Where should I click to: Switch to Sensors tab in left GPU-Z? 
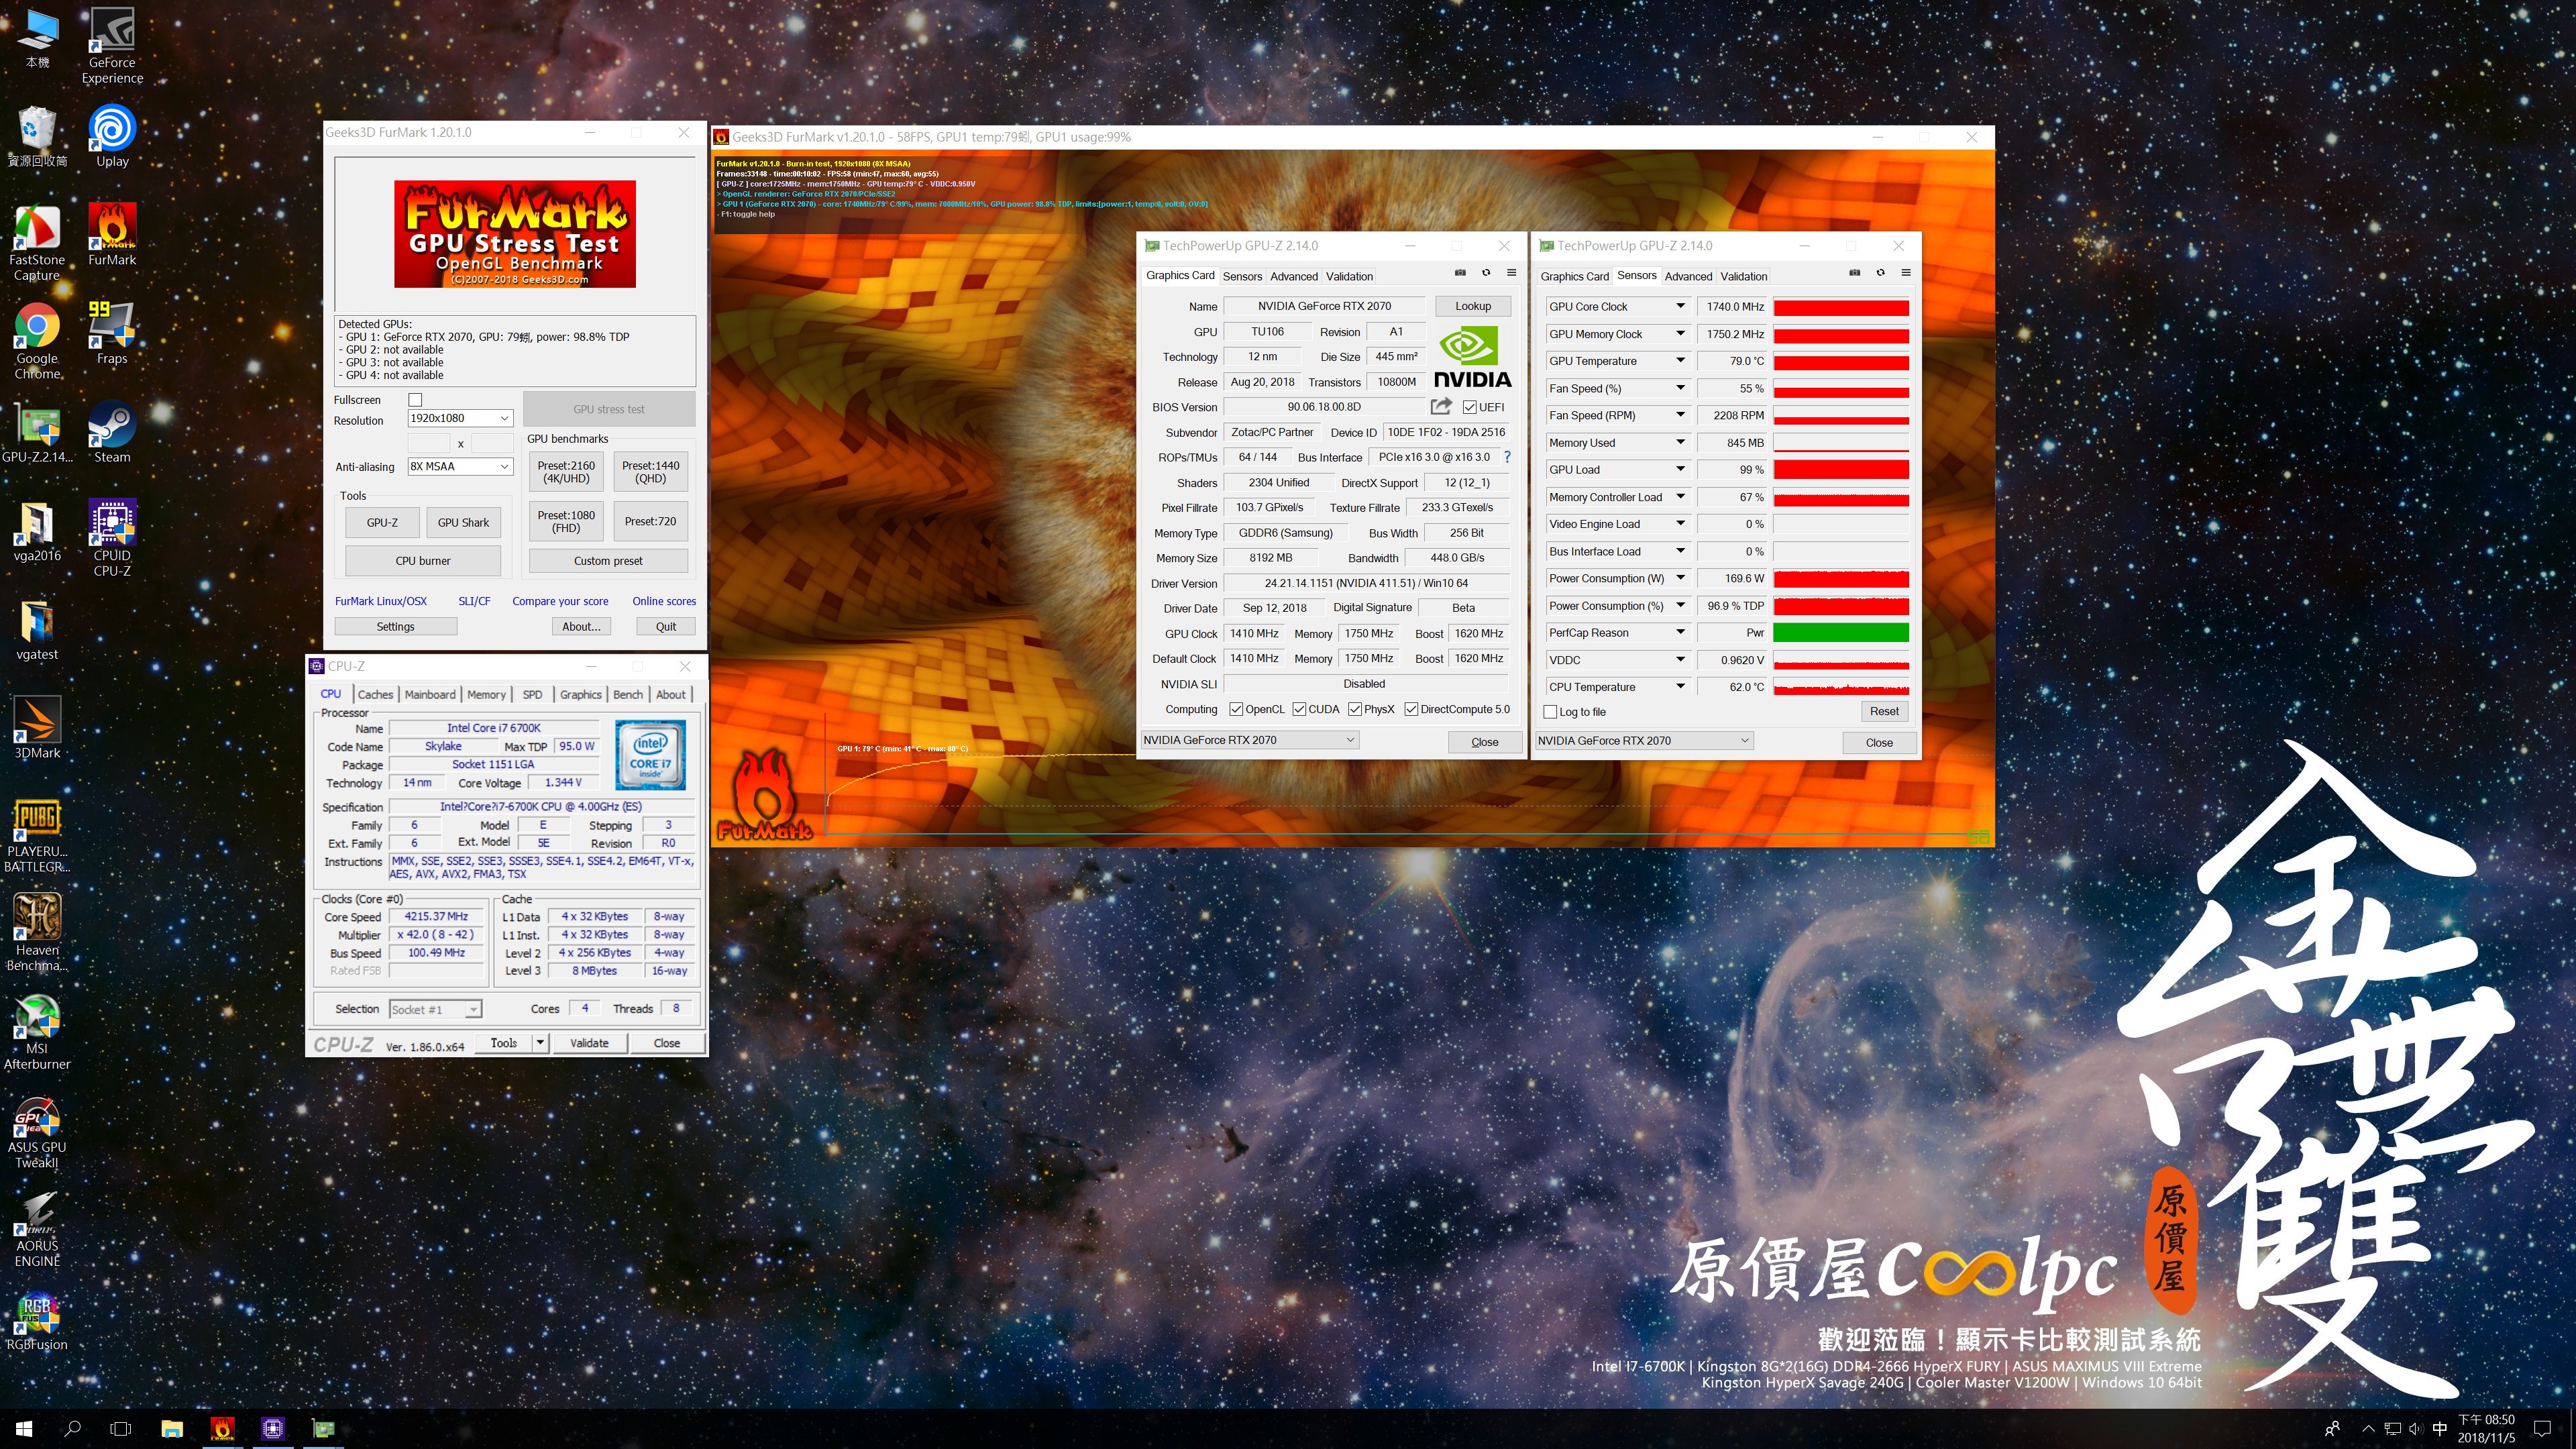click(1242, 276)
